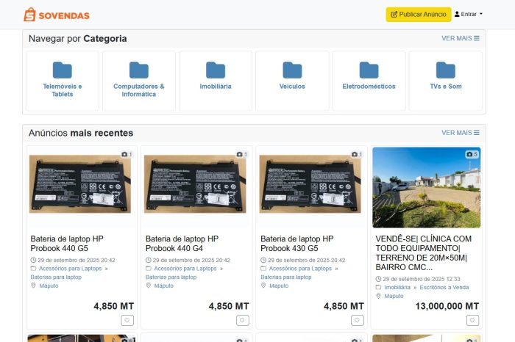This screenshot has width=515, height=342.
Task: Open the VENDÊ-SE CLÍNICA COM TODO EQUIPAMENTO listing title
Action: point(424,253)
